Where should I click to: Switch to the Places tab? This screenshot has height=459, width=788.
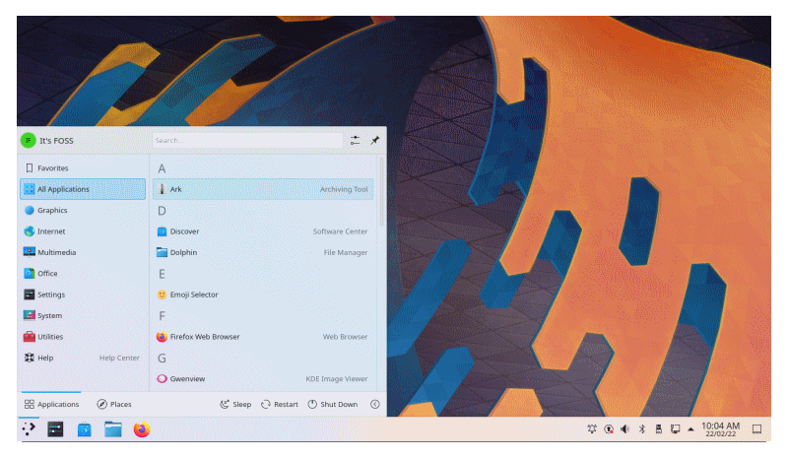(x=114, y=404)
